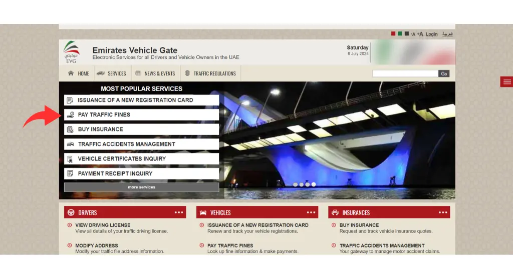Select the last banner slide dot
Viewport: 513px width, 279px height.
coord(314,184)
